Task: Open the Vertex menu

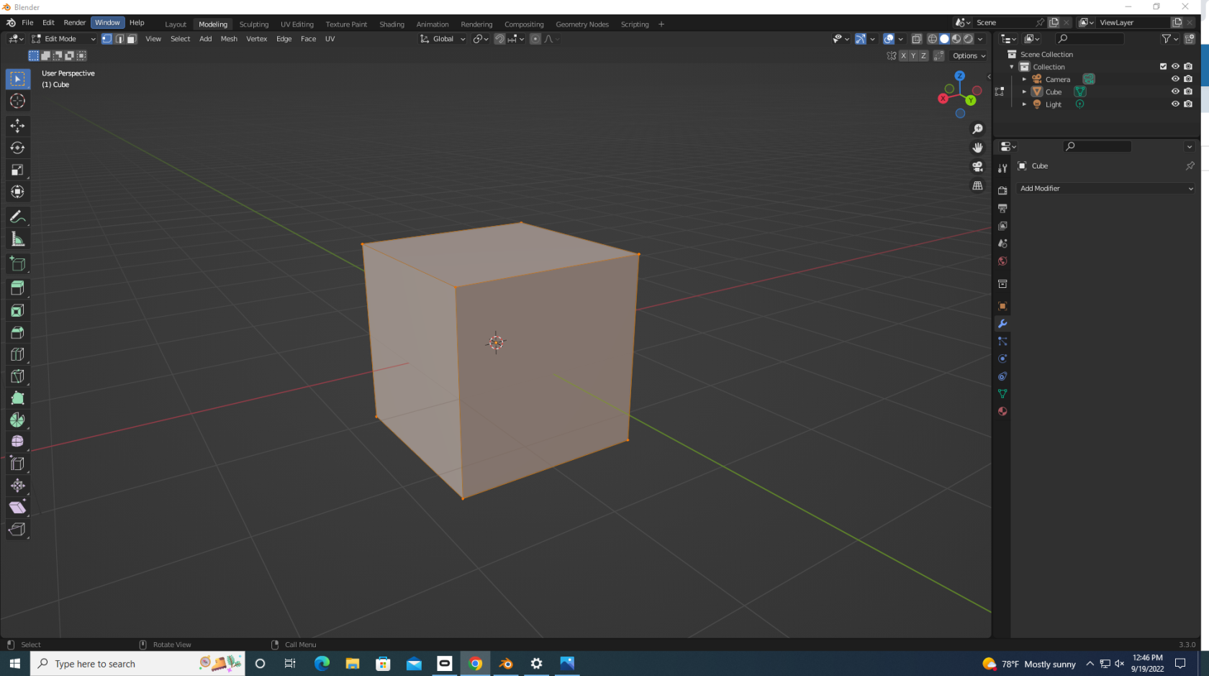Action: click(256, 39)
